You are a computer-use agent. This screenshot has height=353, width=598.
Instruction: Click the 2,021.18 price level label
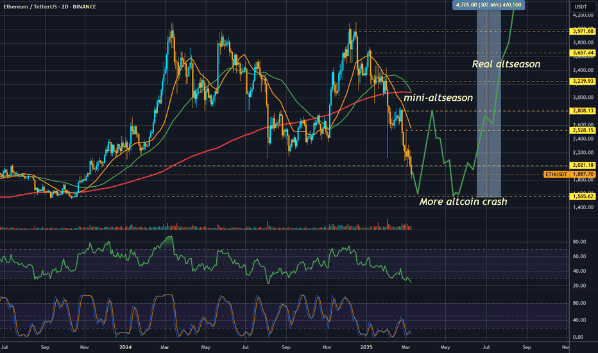point(583,165)
